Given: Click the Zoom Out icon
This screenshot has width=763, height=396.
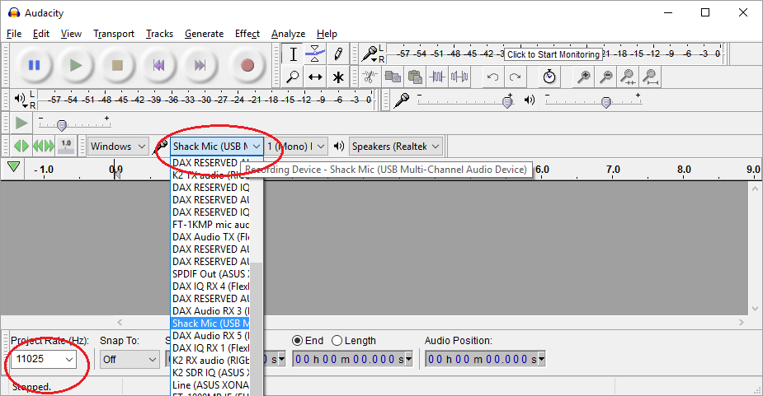Looking at the screenshot, I should pos(605,77).
